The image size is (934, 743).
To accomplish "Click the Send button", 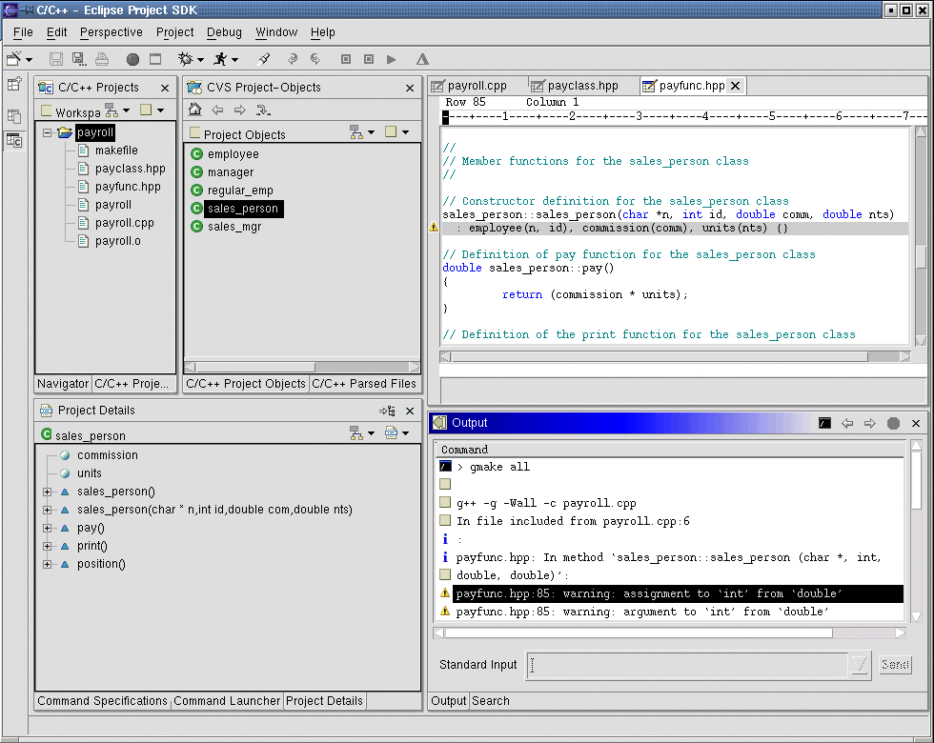I will click(x=895, y=665).
